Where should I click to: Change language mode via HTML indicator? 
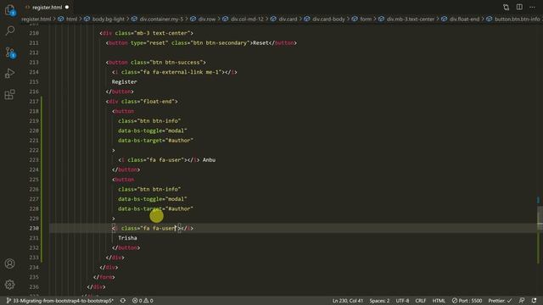[x=439, y=301]
